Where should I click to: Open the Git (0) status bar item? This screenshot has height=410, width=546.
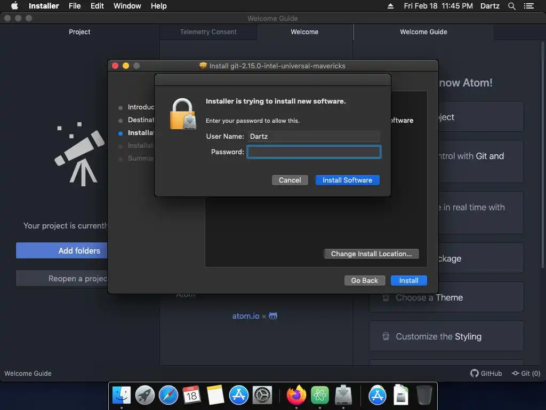pos(526,373)
